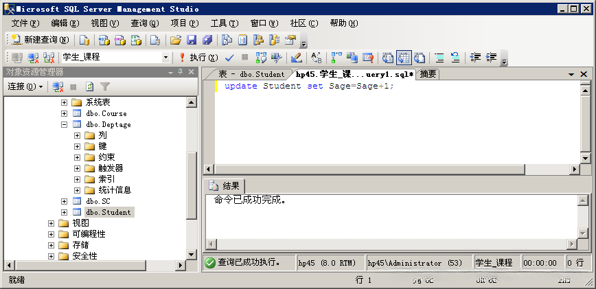Click the Design Query in Editor icon
The width and height of the screenshot is (596, 289).
tap(296, 58)
